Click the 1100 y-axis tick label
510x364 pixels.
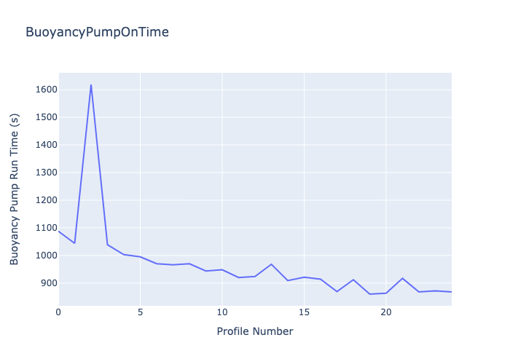[x=46, y=228]
